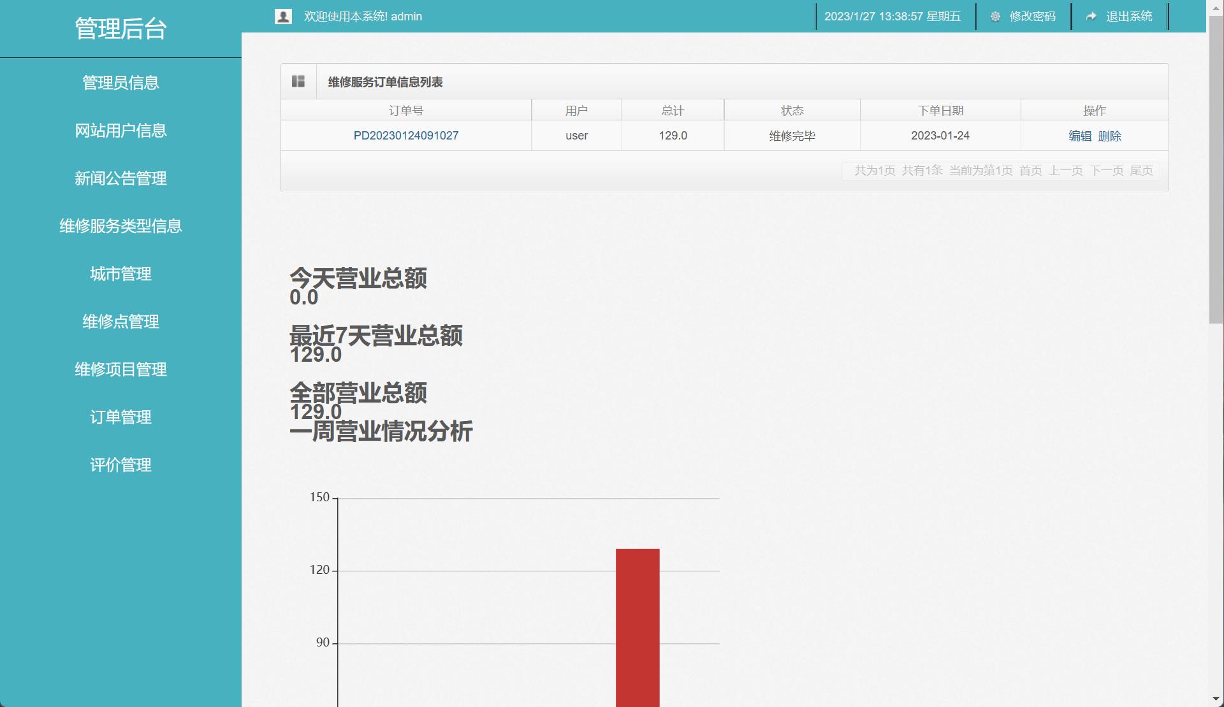The width and height of the screenshot is (1224, 707).
Task: Open 评价管理 section
Action: (x=120, y=465)
